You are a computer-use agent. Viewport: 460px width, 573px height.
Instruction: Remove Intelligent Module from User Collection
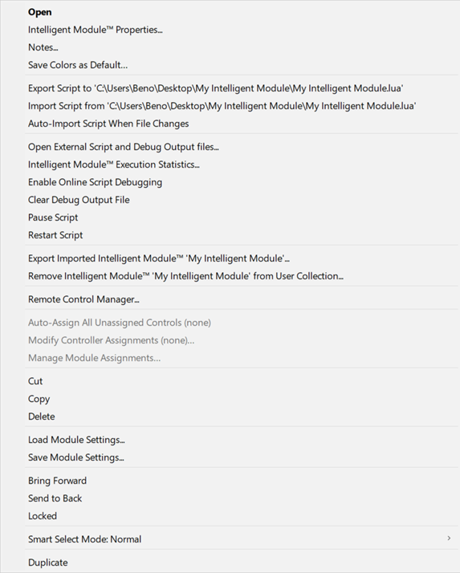185,276
